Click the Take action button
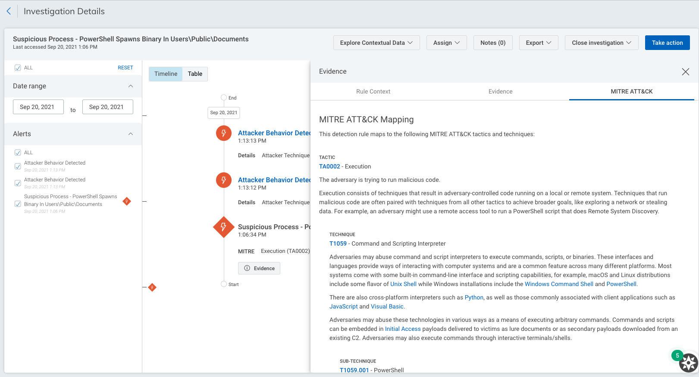Image resolution: width=699 pixels, height=377 pixels. tap(667, 43)
